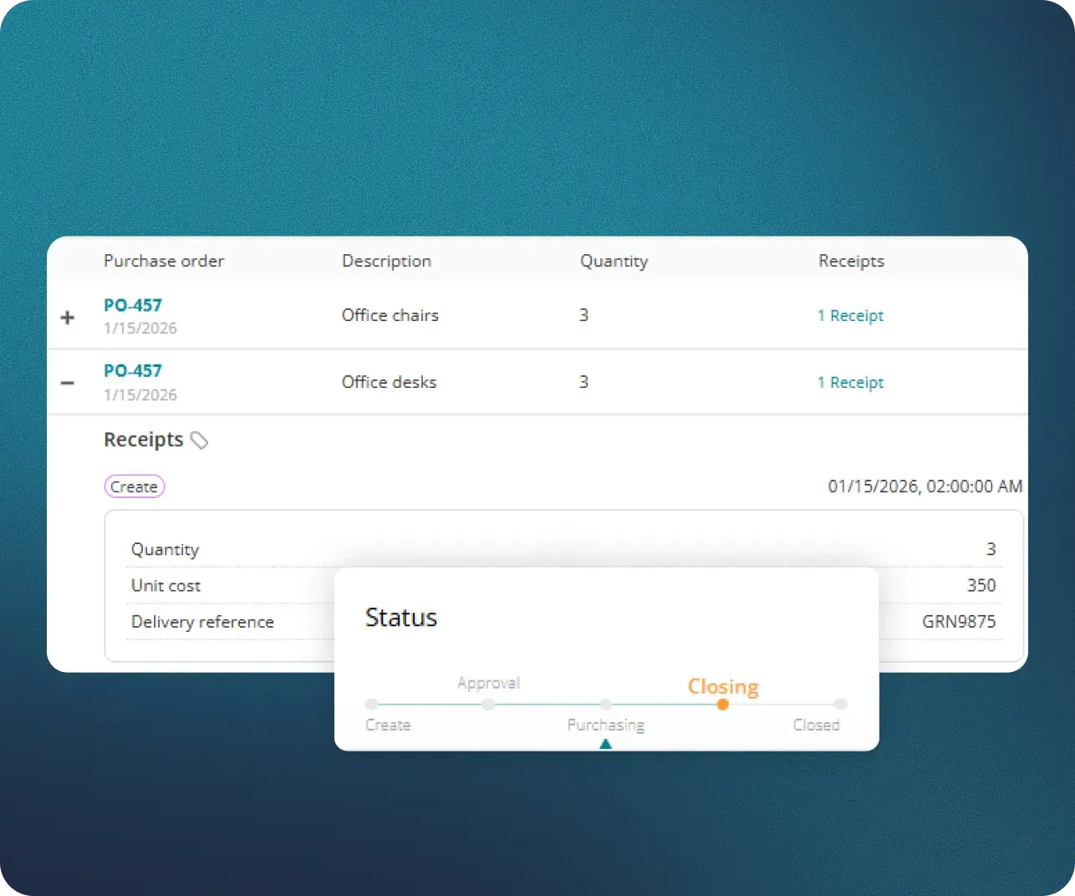Click the Office desks description cell

389,382
